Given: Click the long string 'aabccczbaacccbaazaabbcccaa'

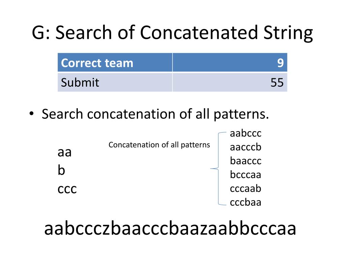Looking at the screenshot, I should (x=170, y=229).
